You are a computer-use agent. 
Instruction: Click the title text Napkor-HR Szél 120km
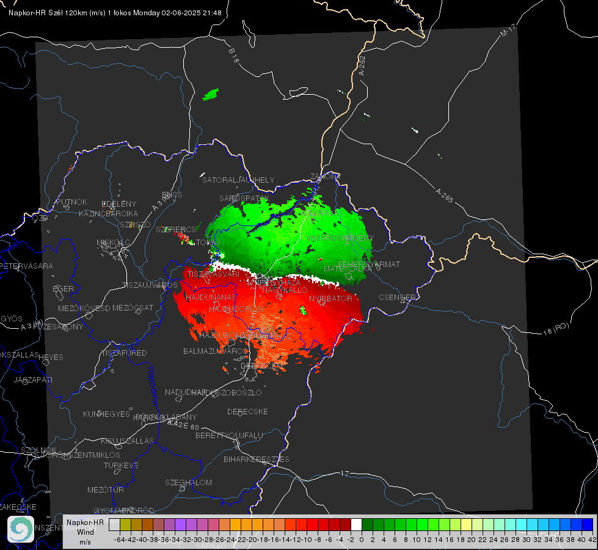[48, 13]
